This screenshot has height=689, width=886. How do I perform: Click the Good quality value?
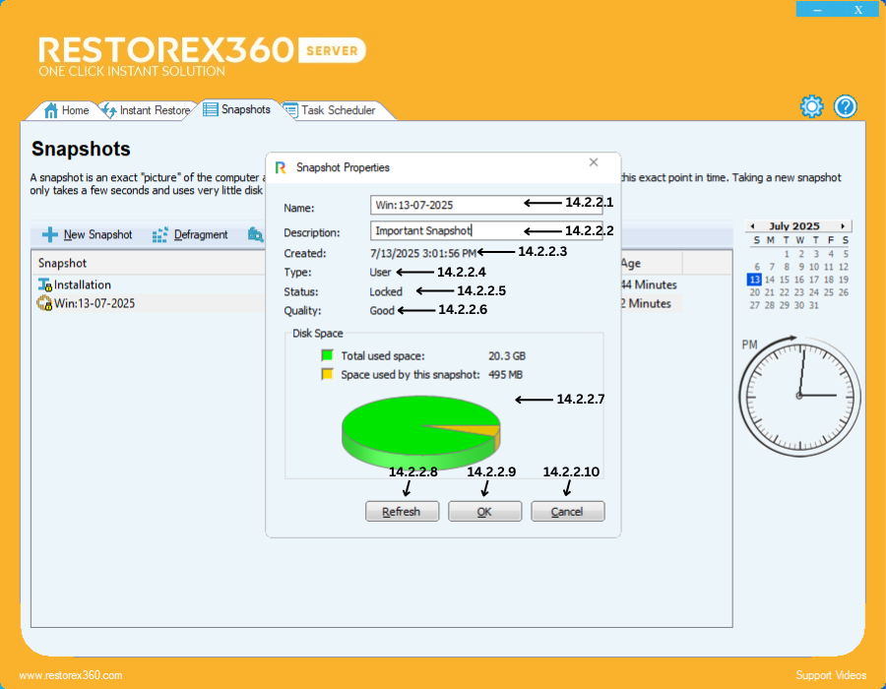click(x=382, y=310)
